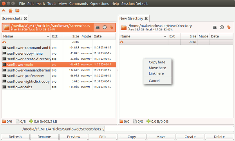Open Session: Default menu
The width and height of the screenshot is (235, 141).
135,4
